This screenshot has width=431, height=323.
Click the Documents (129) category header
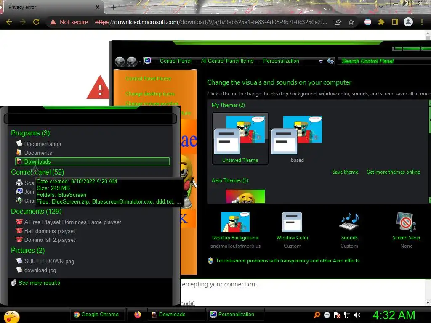pos(36,211)
